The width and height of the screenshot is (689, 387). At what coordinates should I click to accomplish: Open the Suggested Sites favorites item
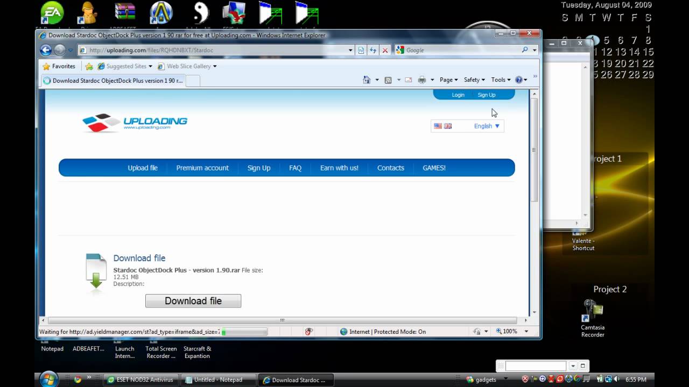coord(124,66)
